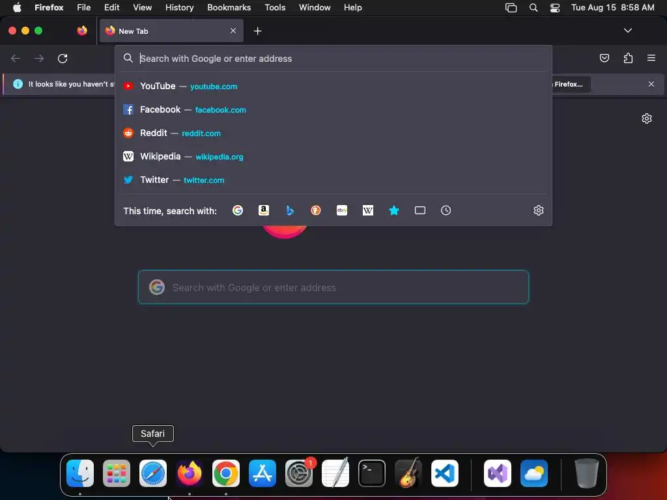
Task: Open the Bookmarks menu
Action: pyautogui.click(x=229, y=7)
